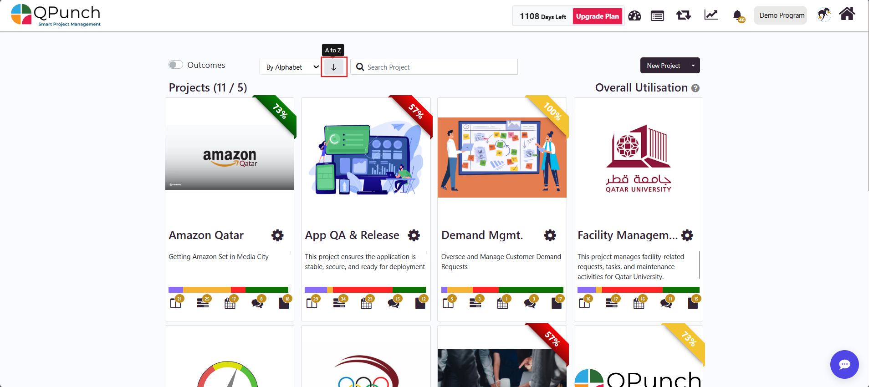
Task: Click the Search Project field
Action: 434,67
